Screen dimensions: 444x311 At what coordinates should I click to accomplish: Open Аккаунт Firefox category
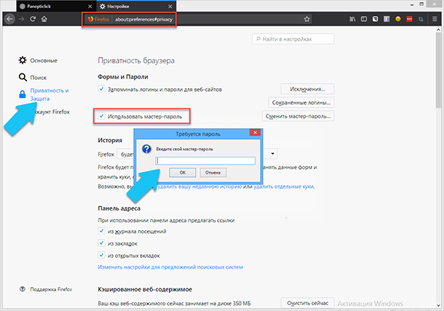52,112
